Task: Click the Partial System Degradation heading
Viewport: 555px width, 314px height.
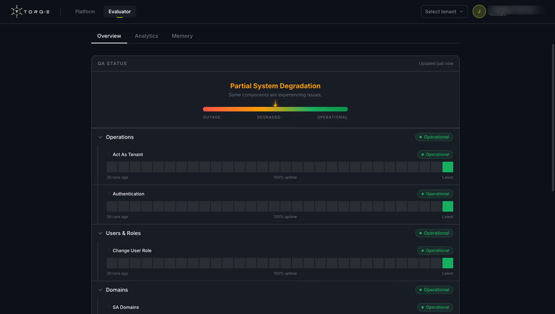Action: (x=275, y=86)
